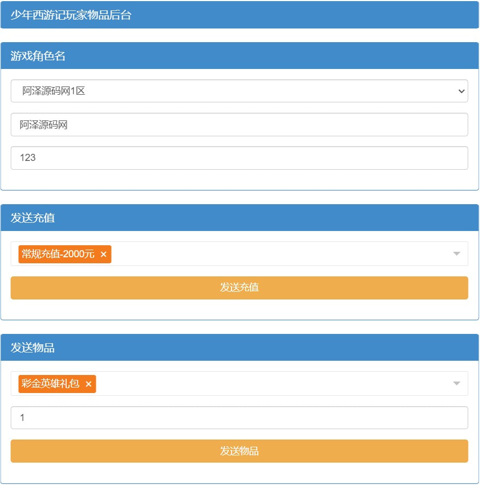Click the blue 发送充值 panel heading
480x485 pixels.
(x=239, y=218)
